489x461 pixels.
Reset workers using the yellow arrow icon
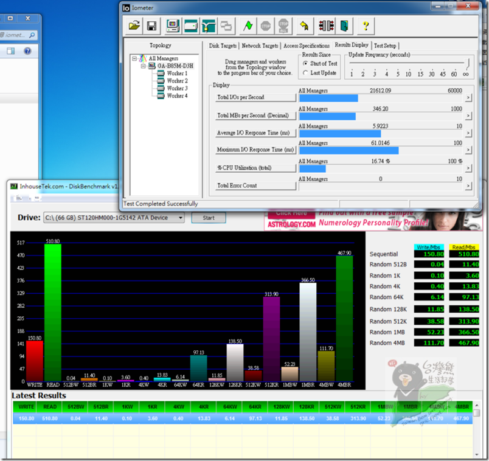pyautogui.click(x=304, y=26)
